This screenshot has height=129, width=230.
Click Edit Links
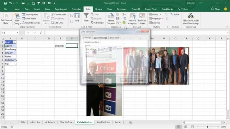(57, 23)
